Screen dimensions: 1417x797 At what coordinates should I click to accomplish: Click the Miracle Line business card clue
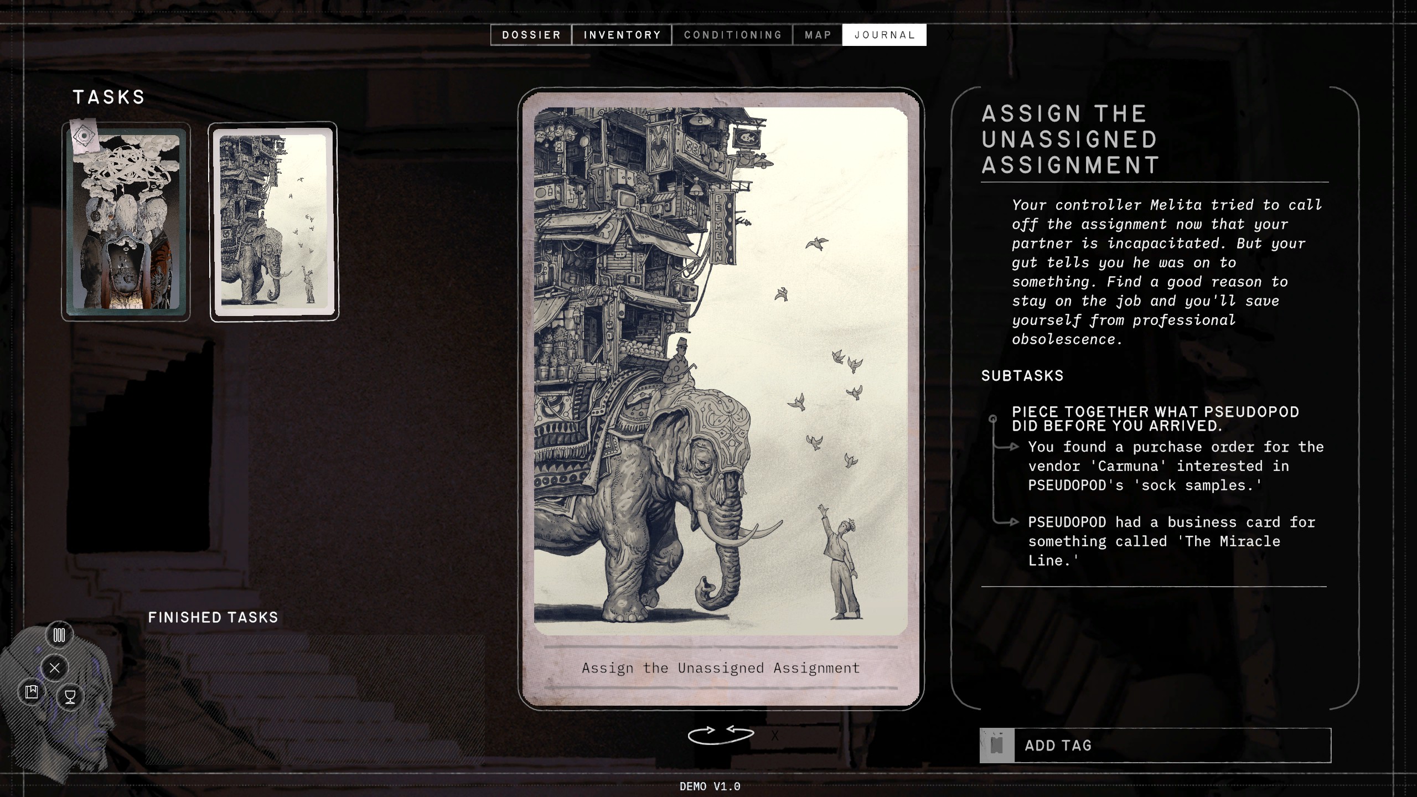click(1171, 541)
